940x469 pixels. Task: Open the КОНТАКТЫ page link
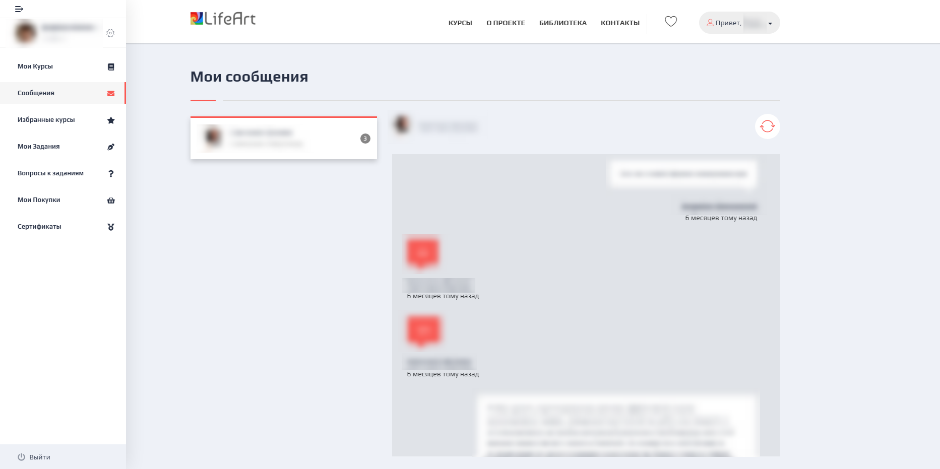click(620, 23)
